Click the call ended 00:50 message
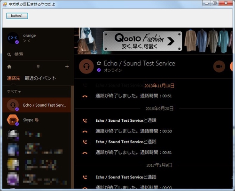 133,131
